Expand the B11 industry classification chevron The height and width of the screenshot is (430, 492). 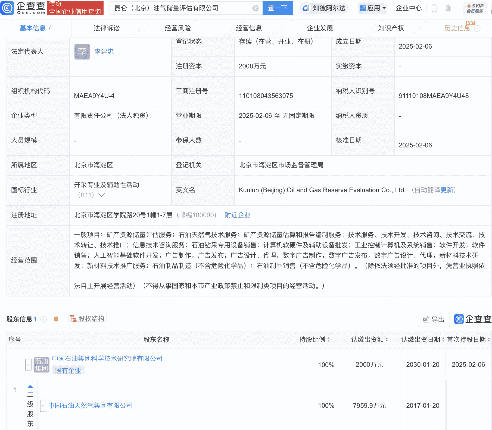click(102, 195)
